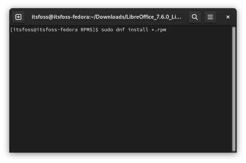Open a new terminal tab
The image size is (246, 163).
point(18,17)
